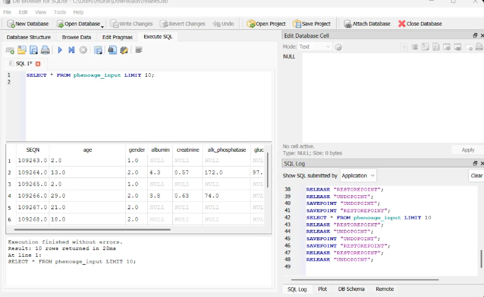This screenshot has height=297, width=484.
Task: Switch to the Remote bottom tab
Action: click(x=384, y=289)
